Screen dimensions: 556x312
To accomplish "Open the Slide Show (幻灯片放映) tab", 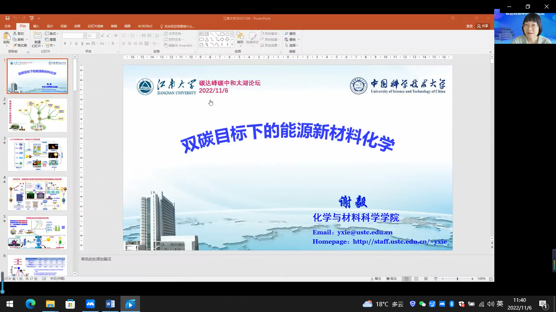I will click(96, 26).
